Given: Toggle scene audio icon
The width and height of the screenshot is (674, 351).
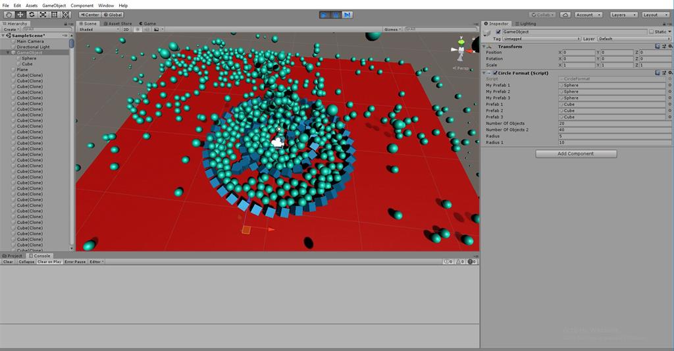Looking at the screenshot, I should [x=147, y=29].
